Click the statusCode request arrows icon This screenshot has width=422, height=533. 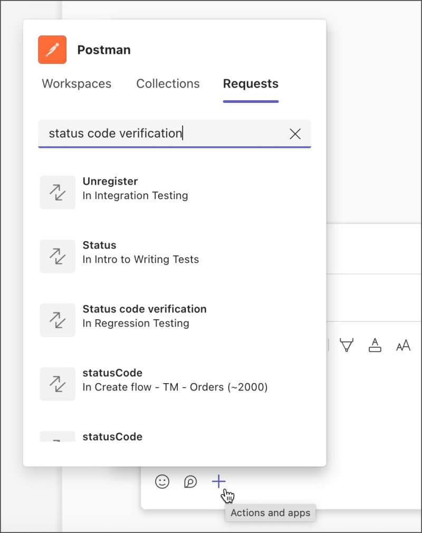pos(57,384)
